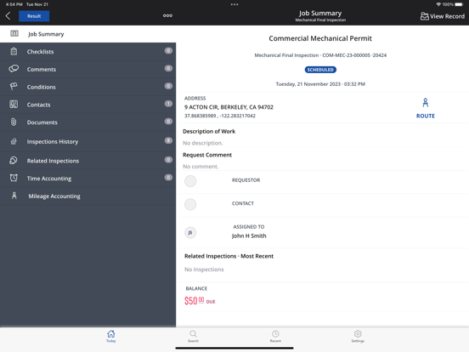The width and height of the screenshot is (469, 352).
Task: Select the Documents paperclip icon
Action: click(x=14, y=122)
